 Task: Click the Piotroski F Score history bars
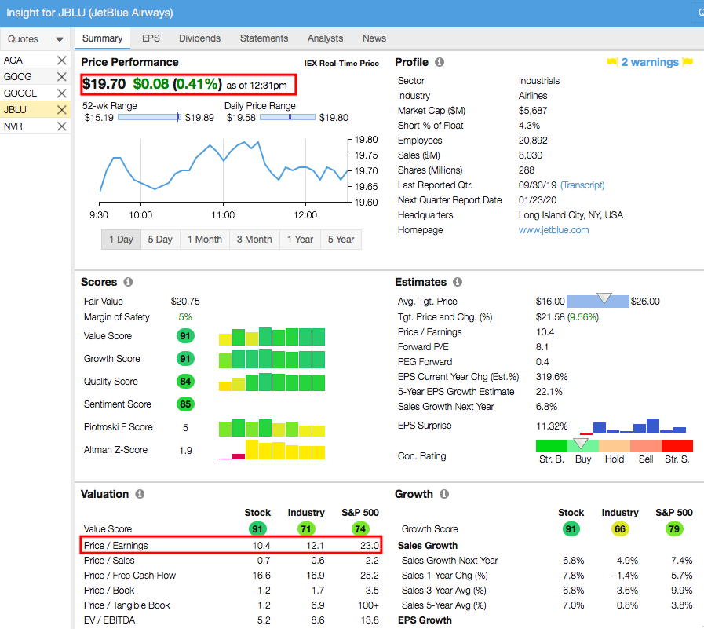pos(272,428)
